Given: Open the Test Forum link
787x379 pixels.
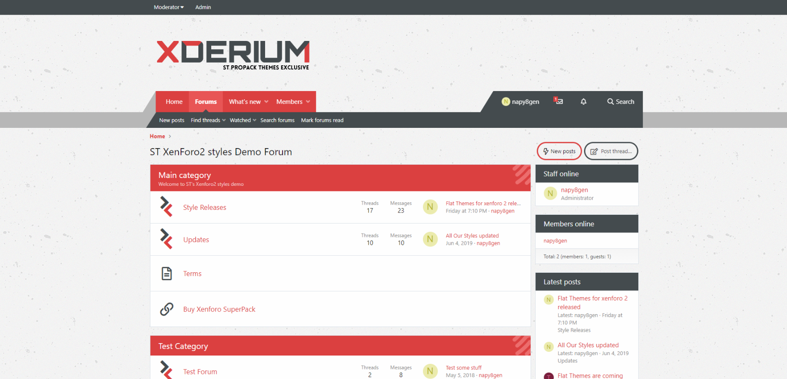Looking at the screenshot, I should pos(200,372).
